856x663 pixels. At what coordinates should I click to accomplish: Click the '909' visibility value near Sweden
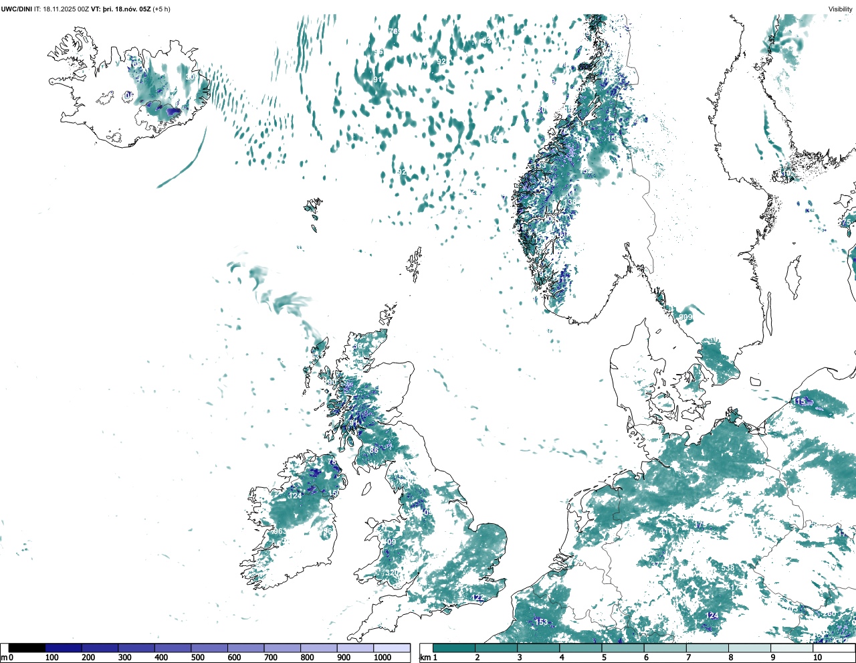685,317
